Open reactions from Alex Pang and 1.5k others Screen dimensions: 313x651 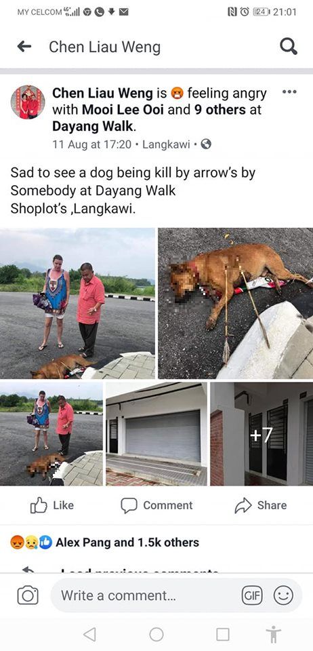pyautogui.click(x=104, y=542)
